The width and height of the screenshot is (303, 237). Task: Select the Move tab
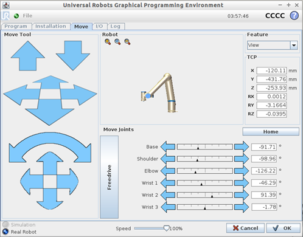(x=81, y=27)
